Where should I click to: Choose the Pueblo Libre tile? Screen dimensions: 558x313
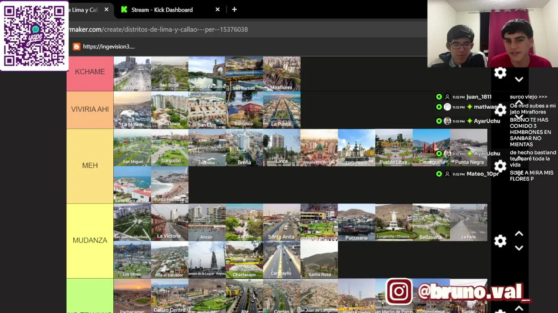click(394, 147)
